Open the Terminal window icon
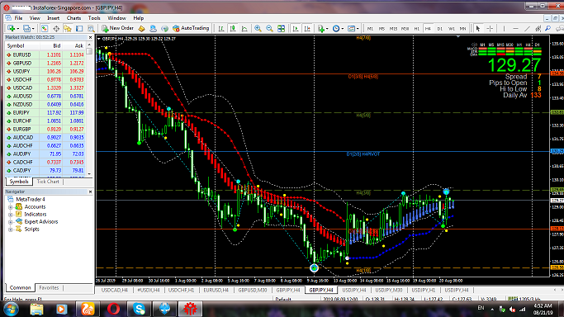Image resolution: width=564 pixels, height=317 pixels. [79, 28]
